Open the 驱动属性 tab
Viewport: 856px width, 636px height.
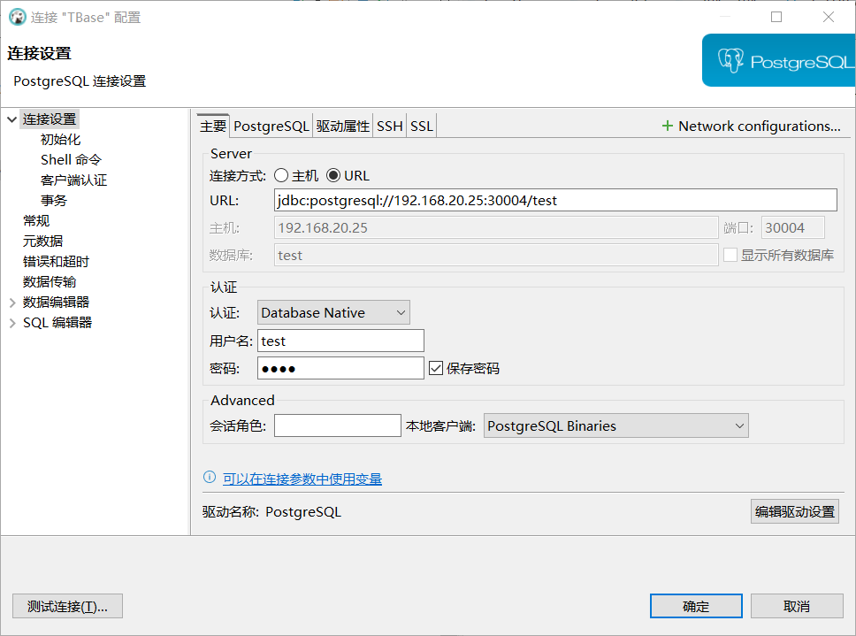pos(342,126)
